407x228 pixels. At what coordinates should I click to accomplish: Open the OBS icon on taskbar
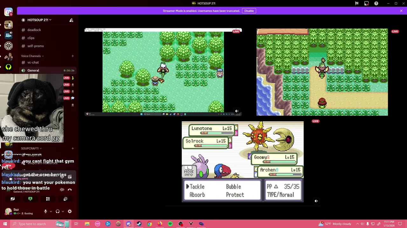coord(181,224)
